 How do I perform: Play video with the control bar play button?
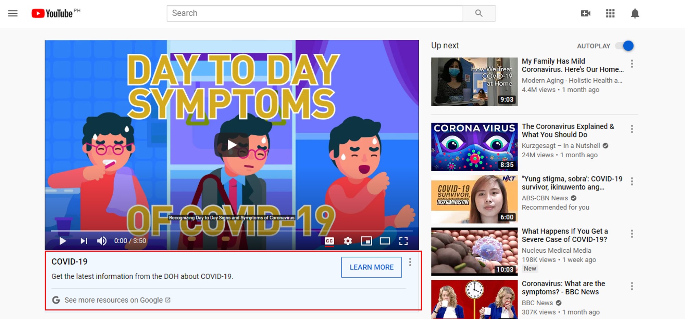click(63, 241)
